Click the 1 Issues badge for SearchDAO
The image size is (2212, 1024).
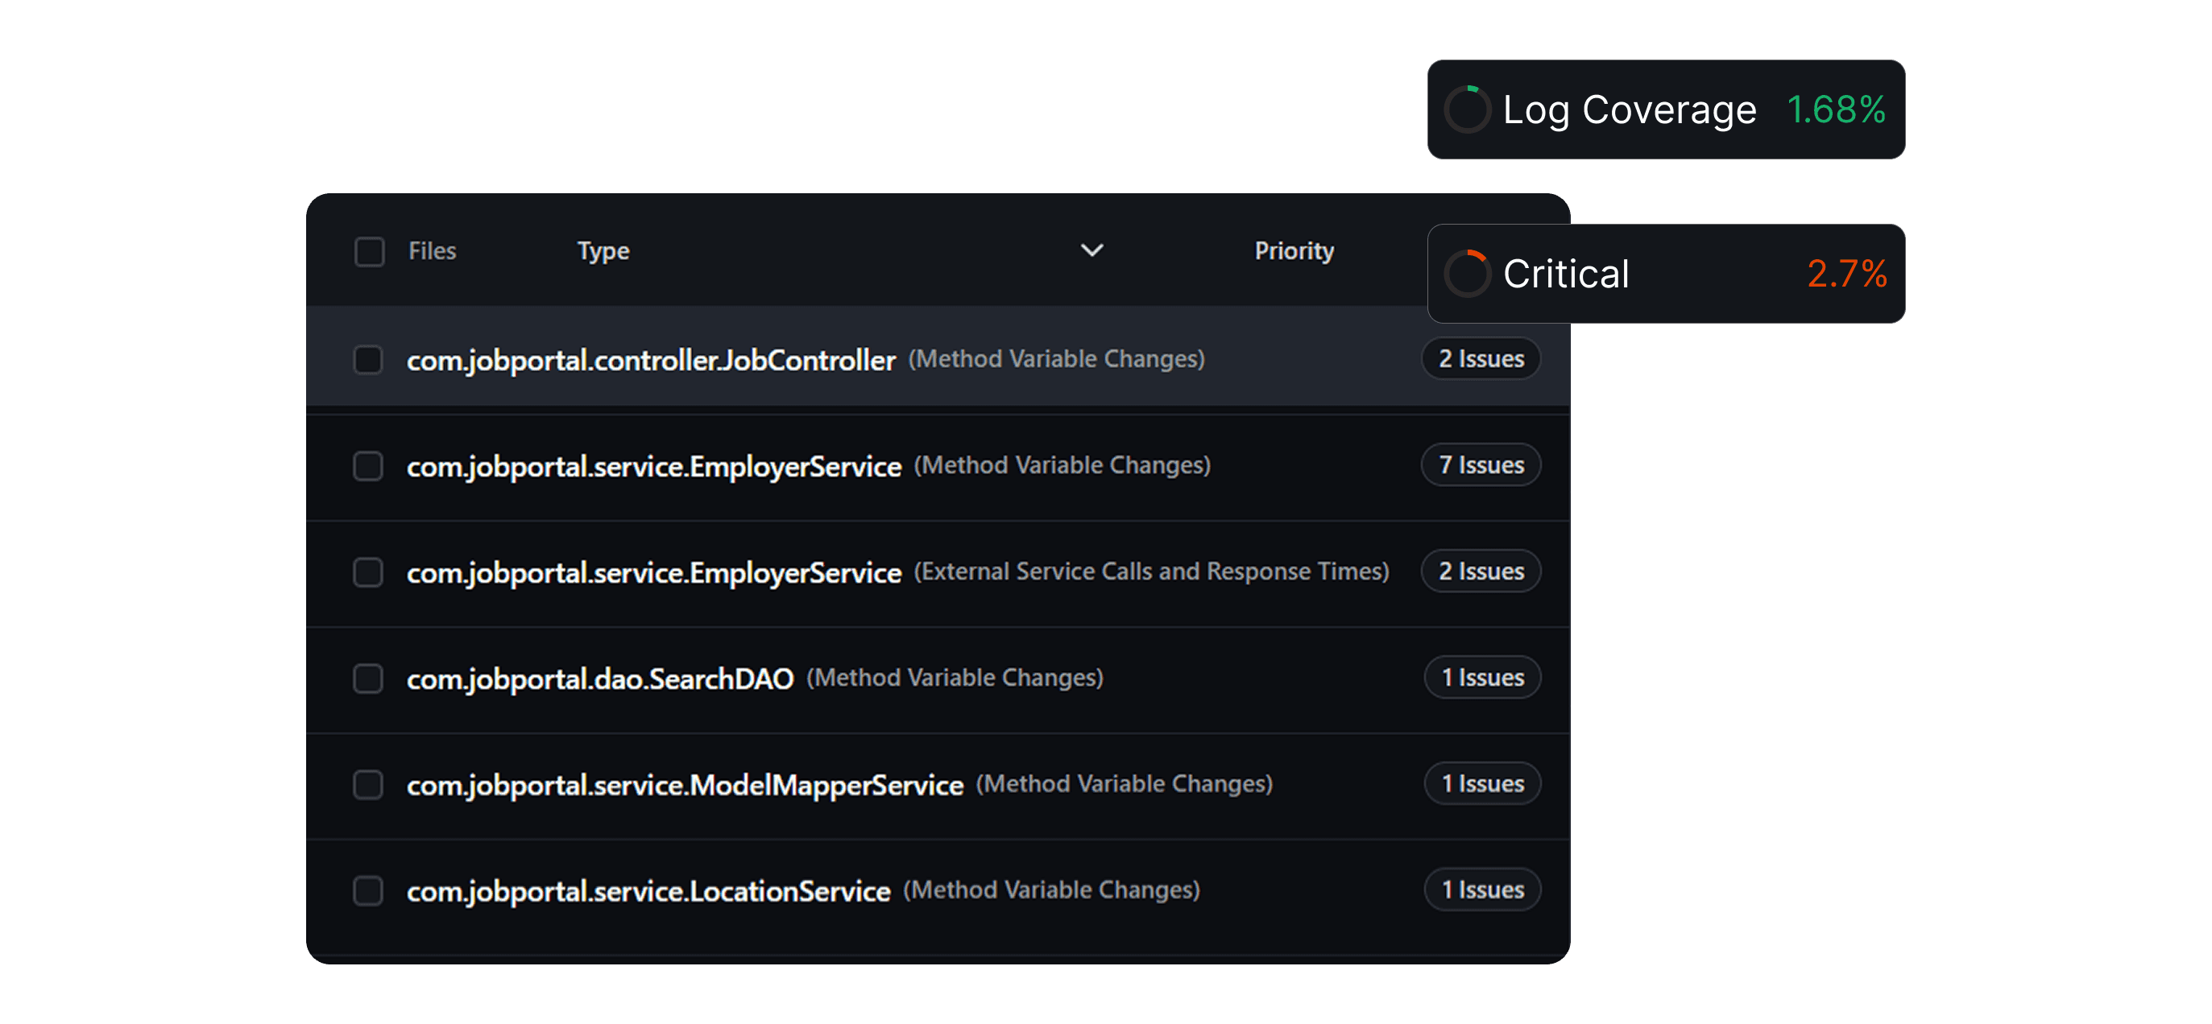point(1482,677)
